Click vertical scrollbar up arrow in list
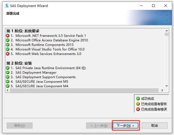Image resolution: width=174 pixels, height=135 pixels. tap(167, 31)
